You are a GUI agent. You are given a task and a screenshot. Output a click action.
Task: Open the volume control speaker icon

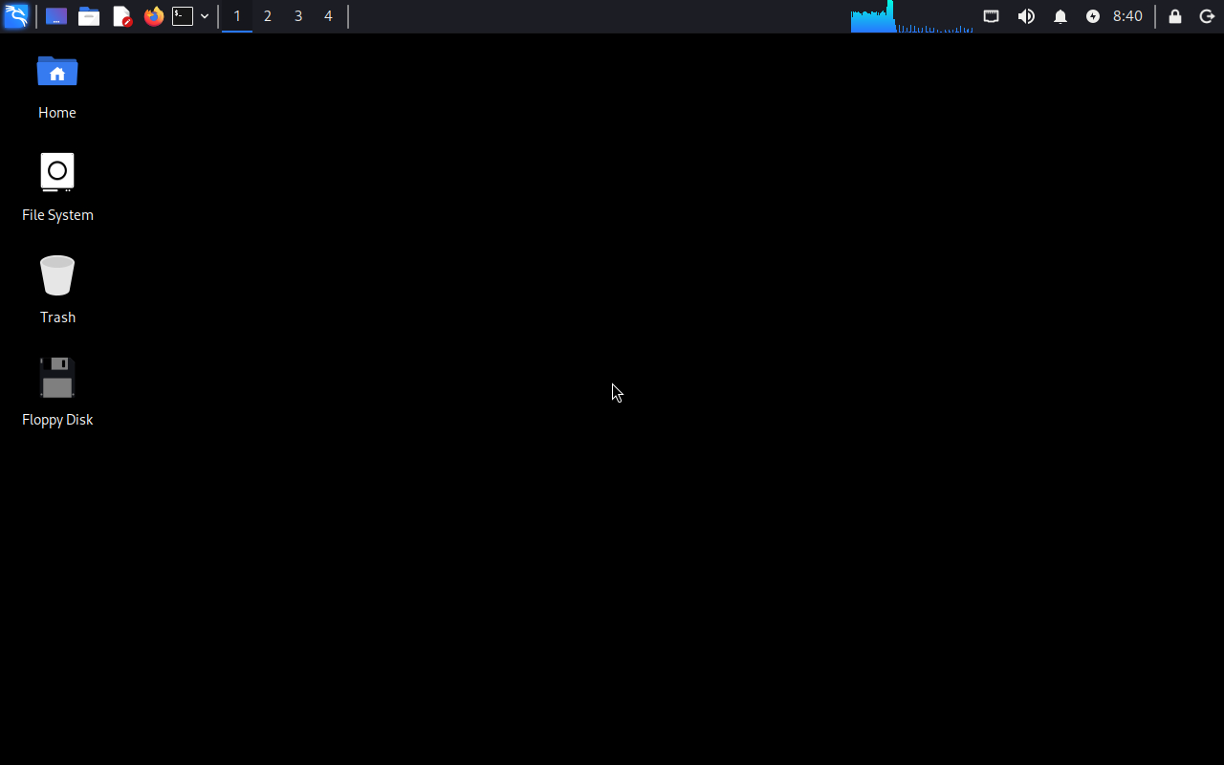(1026, 16)
